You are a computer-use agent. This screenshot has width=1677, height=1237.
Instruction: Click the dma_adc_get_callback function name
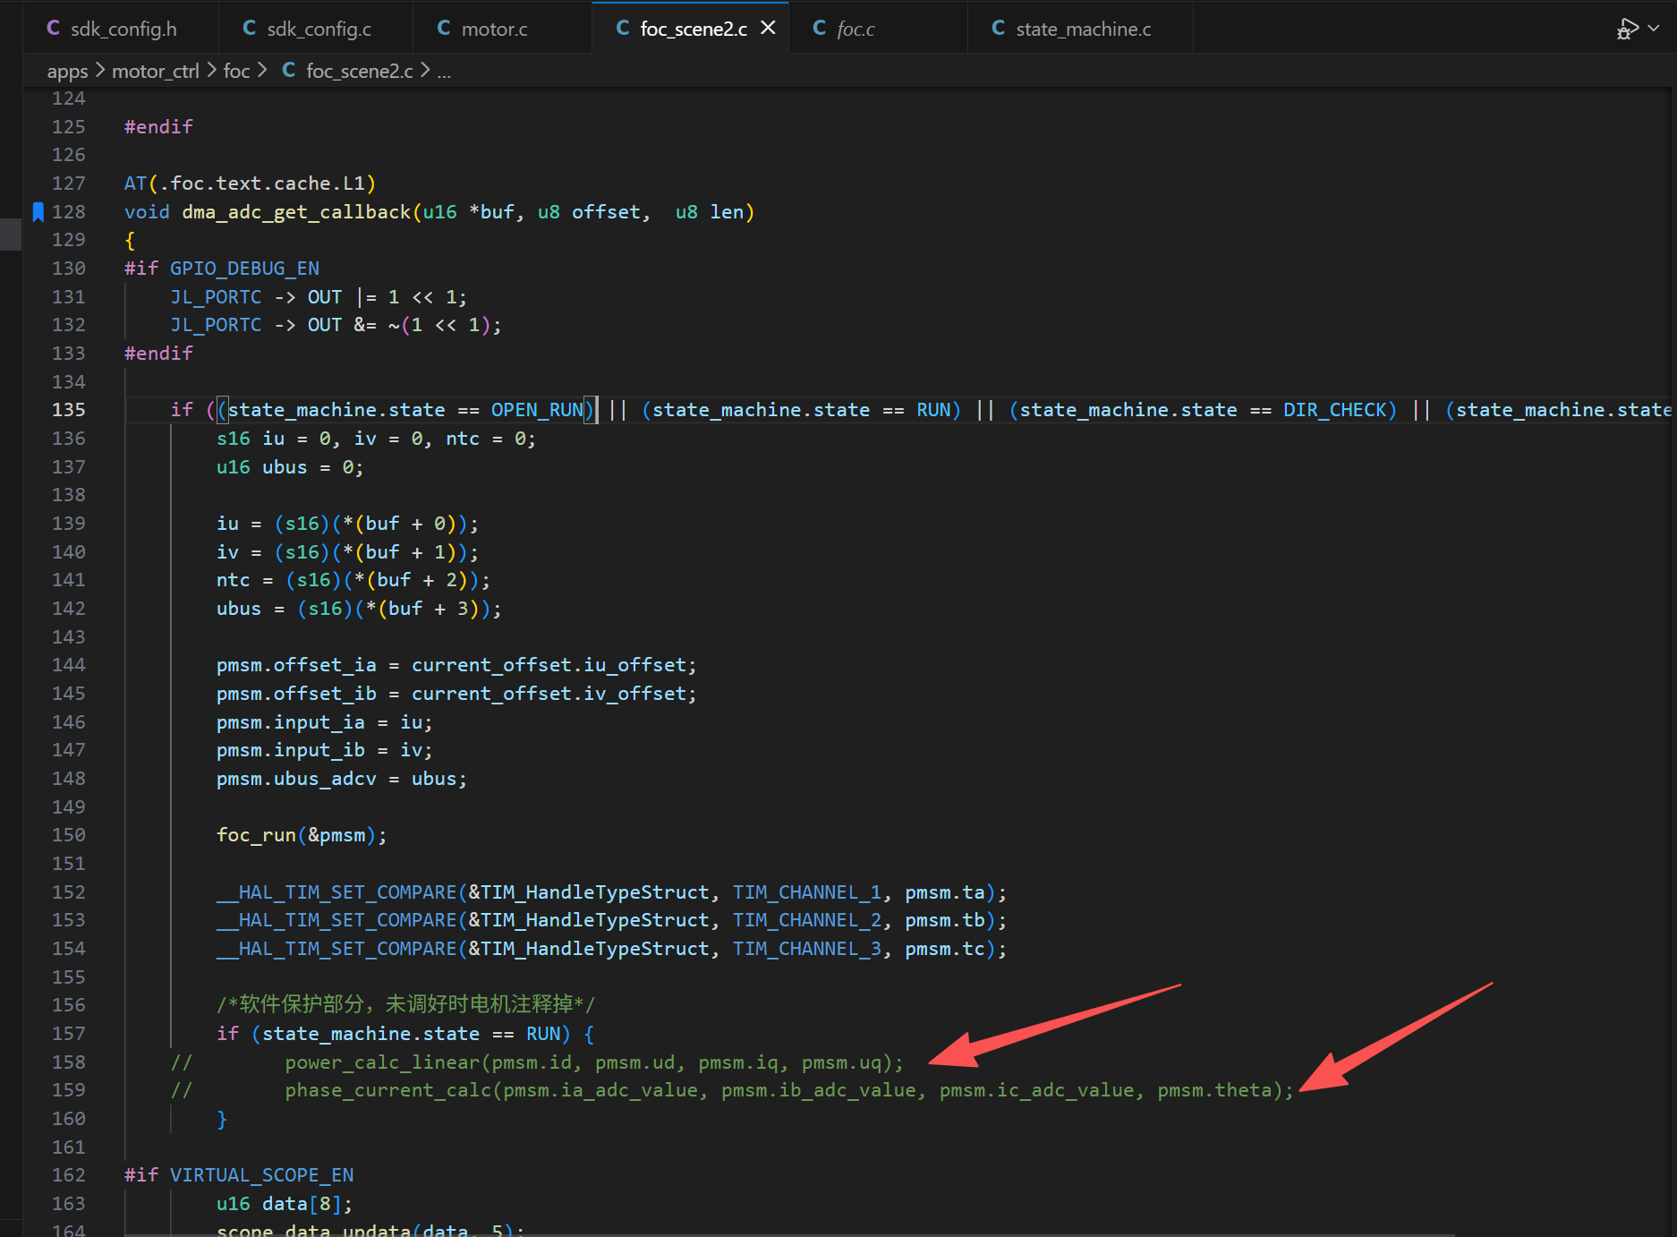(x=296, y=212)
